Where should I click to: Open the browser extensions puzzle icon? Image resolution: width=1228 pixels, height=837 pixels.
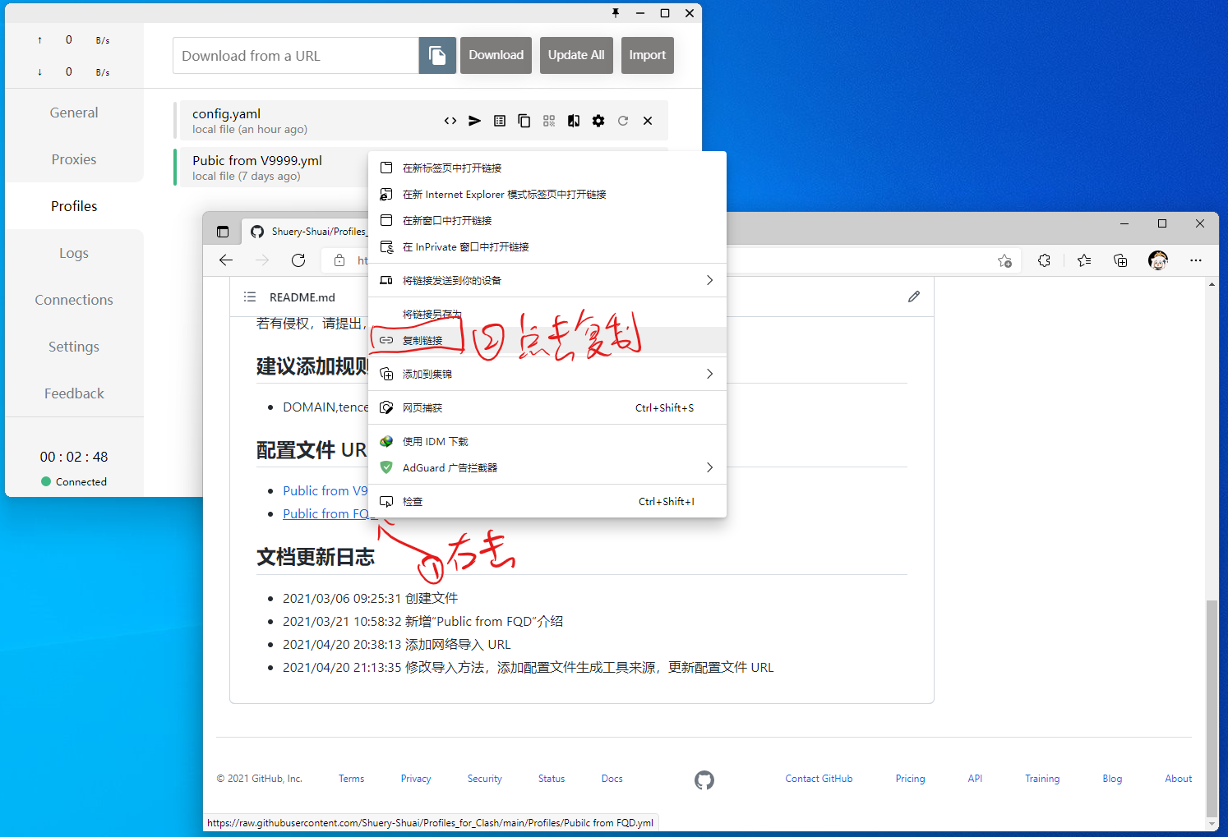(x=1044, y=260)
